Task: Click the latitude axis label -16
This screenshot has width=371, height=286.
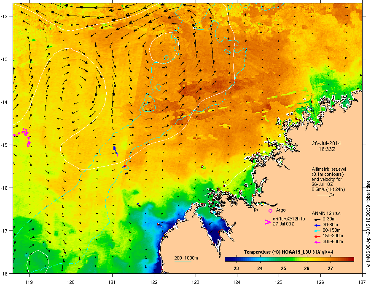Action: pyautogui.click(x=4, y=188)
